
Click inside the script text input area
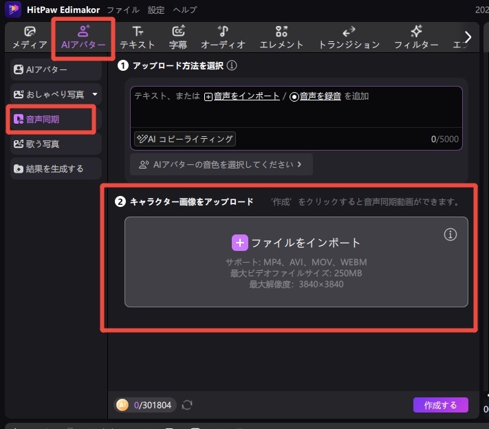(x=296, y=107)
